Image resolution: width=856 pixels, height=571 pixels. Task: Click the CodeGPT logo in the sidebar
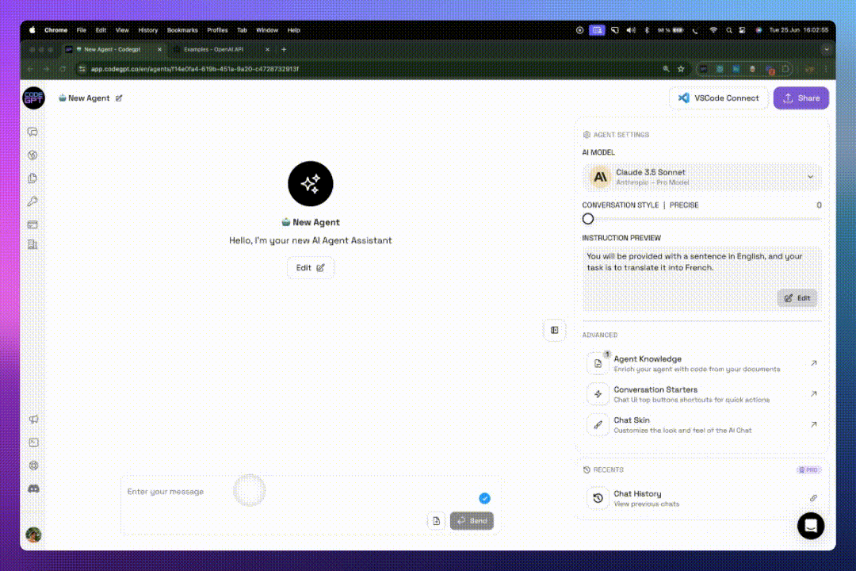[33, 98]
